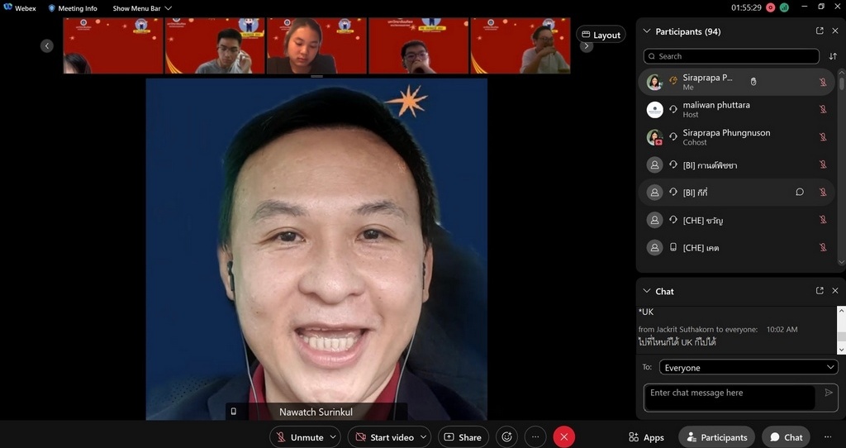Sort the participants list

pos(833,56)
